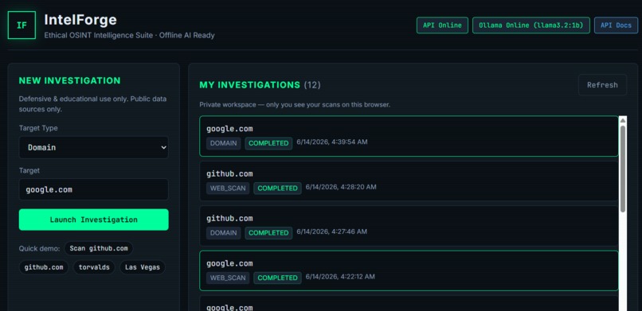642x311 pixels.
Task: Click the API Online status badge
Action: point(442,25)
